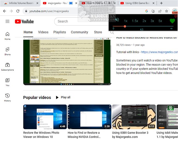Open the channel Community tab
The width and height of the screenshot is (178, 141).
[x=79, y=32]
